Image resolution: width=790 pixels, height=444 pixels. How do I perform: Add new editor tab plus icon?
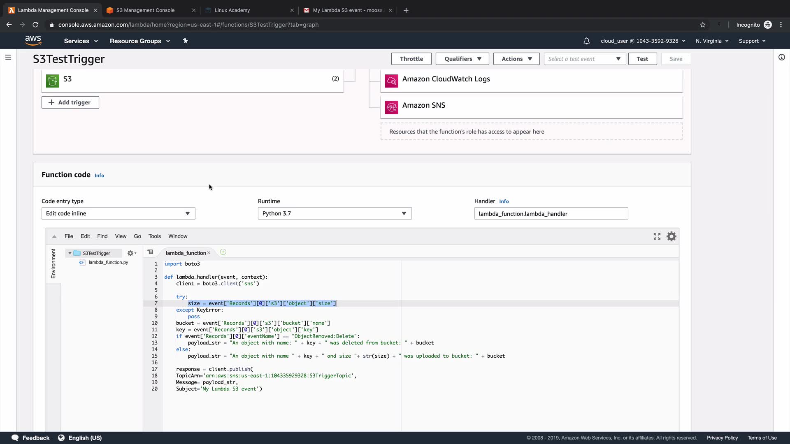coord(223,252)
